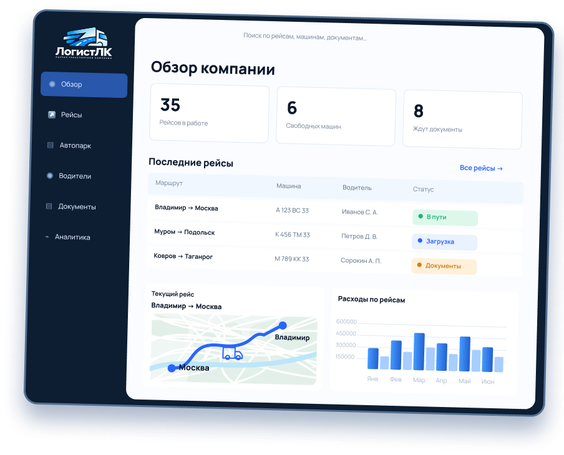Select the orange Документы status badge
The image size is (564, 455).
click(444, 266)
